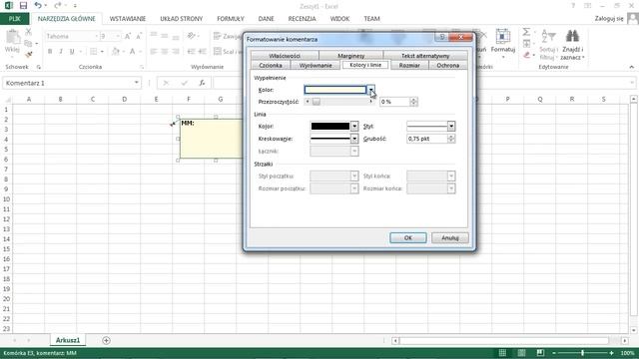Click the vertical scrollbar down arrow
Viewport: 639px width, 359px height.
(x=633, y=330)
